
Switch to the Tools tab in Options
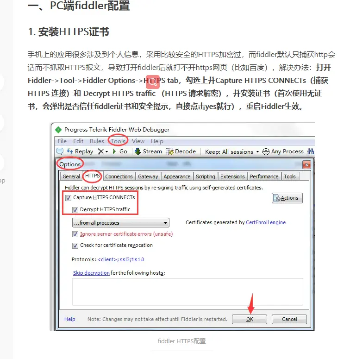pyautogui.click(x=290, y=176)
